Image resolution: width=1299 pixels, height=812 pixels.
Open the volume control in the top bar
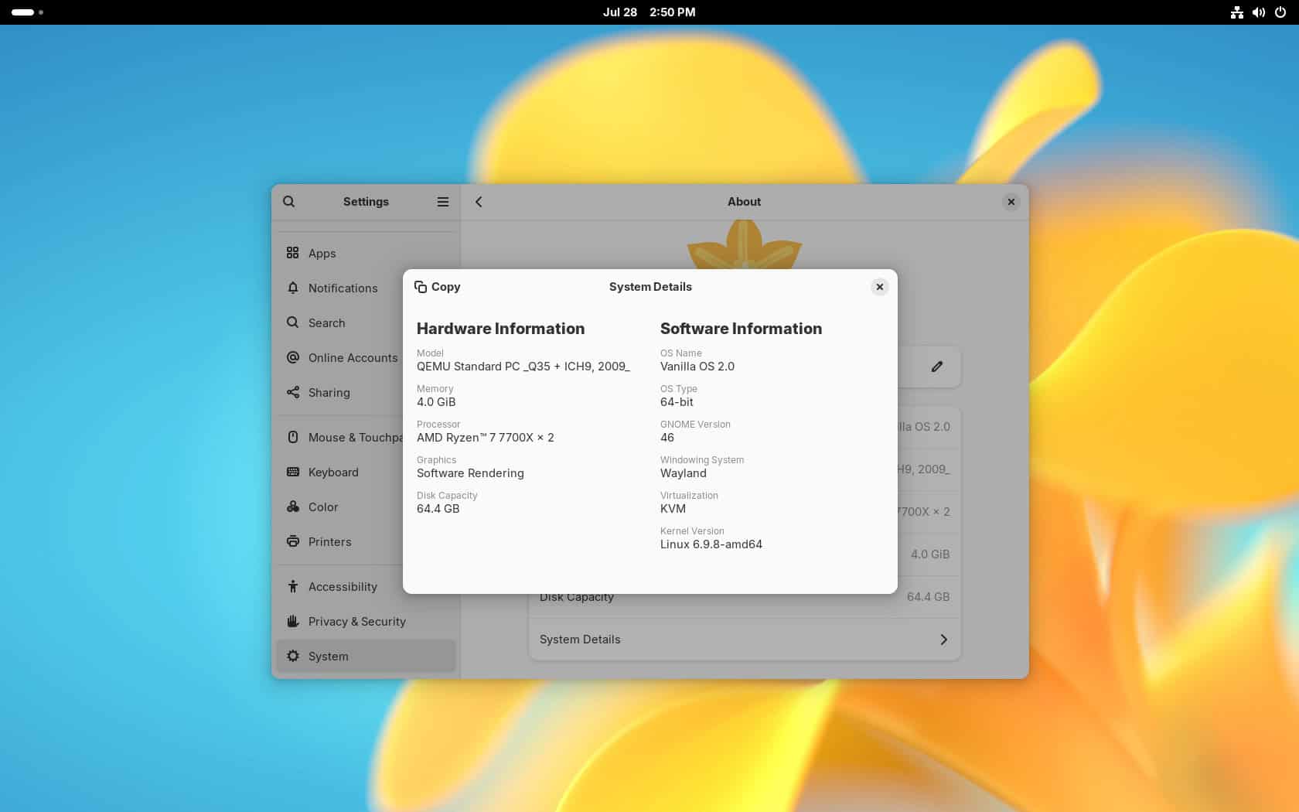1259,12
